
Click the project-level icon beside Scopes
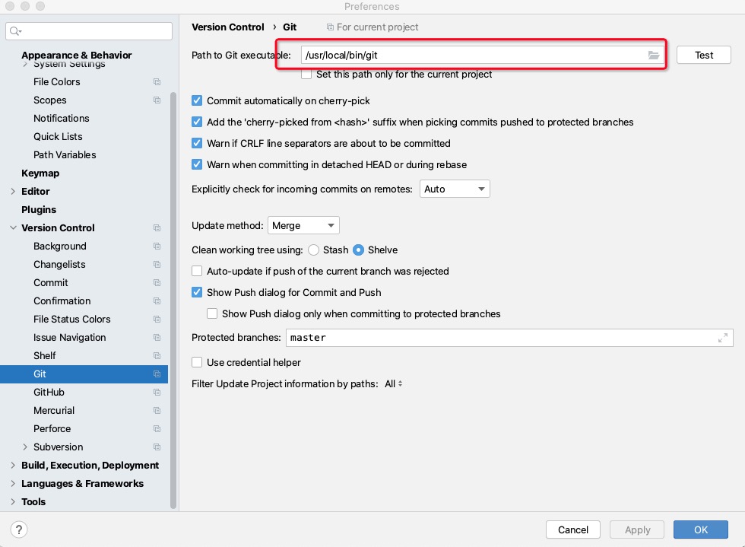coord(157,100)
